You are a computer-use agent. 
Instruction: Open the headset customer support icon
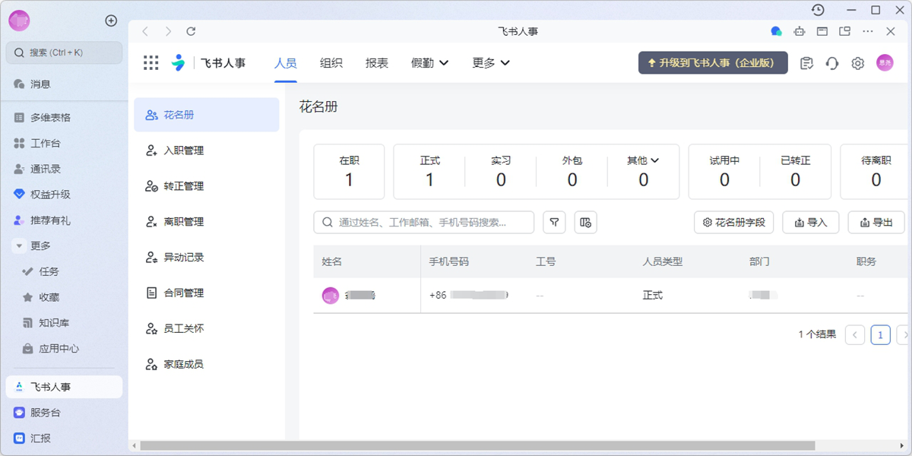(x=832, y=63)
